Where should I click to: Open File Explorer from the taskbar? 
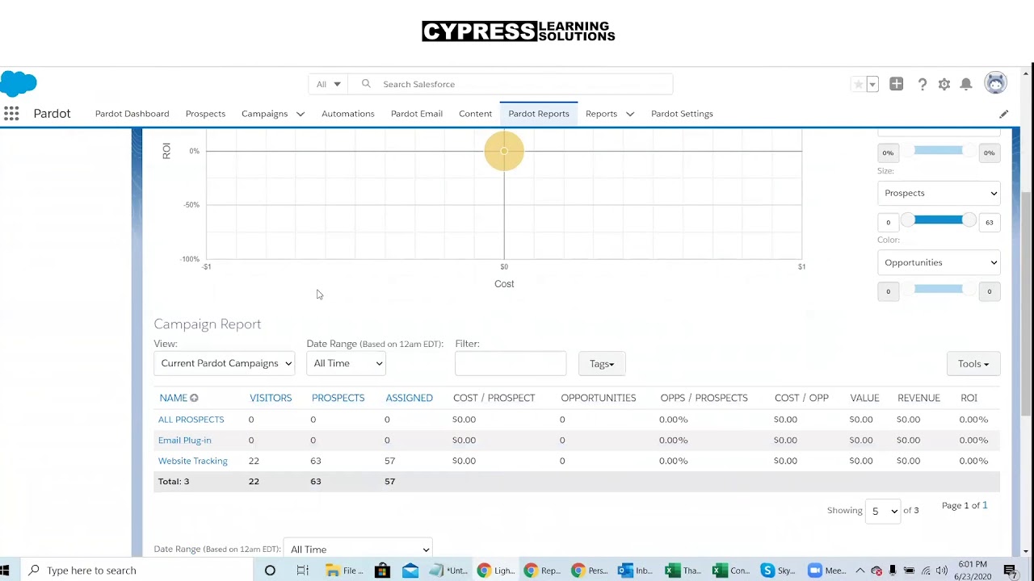click(344, 571)
